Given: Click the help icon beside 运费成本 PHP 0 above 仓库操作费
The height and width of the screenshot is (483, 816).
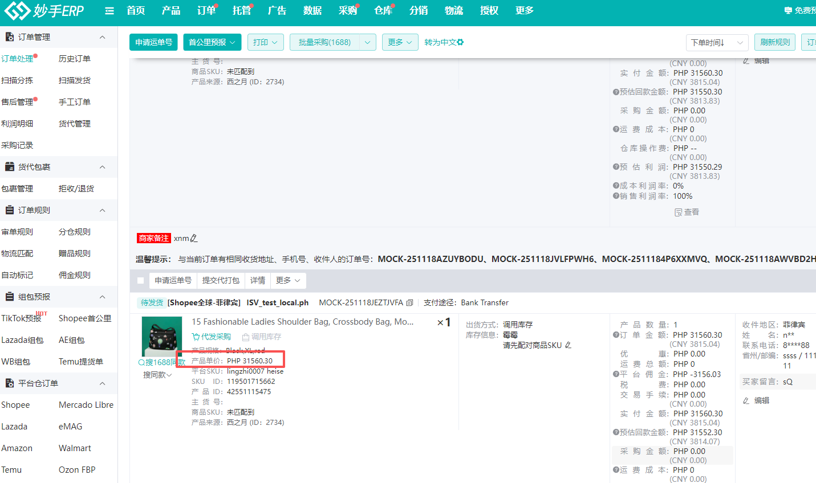Looking at the screenshot, I should (x=616, y=129).
